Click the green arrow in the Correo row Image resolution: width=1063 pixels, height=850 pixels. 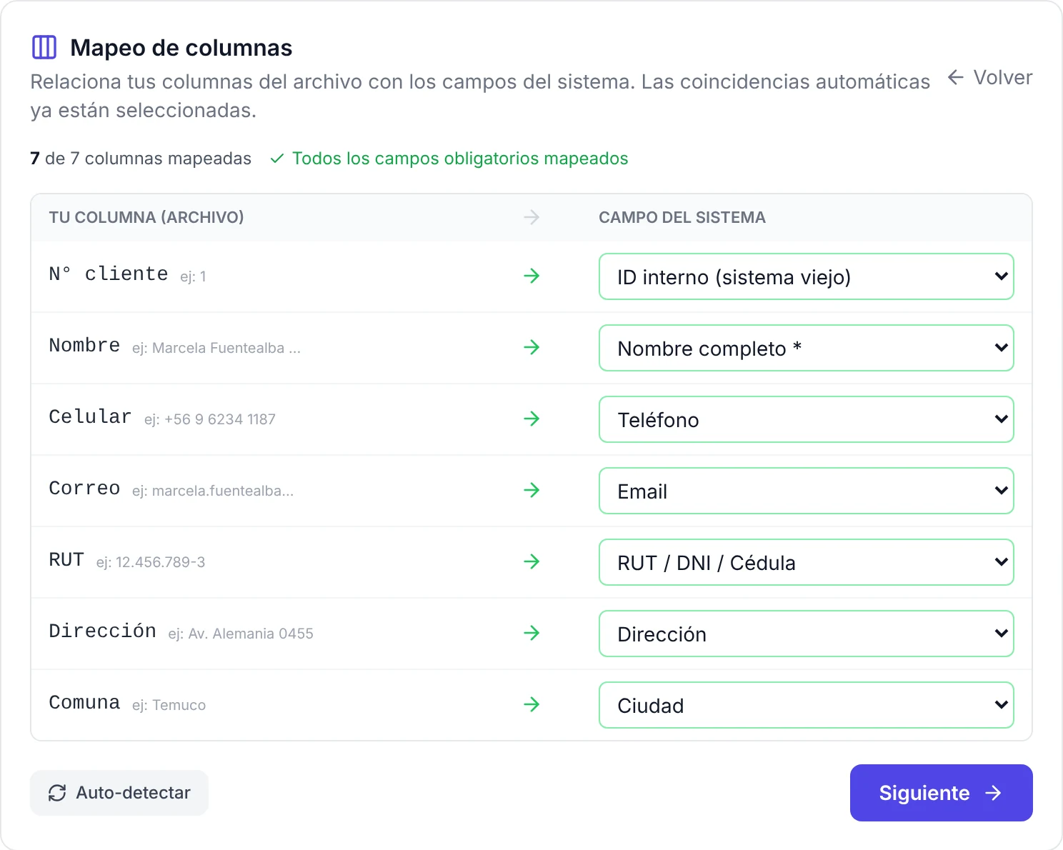[x=531, y=490]
